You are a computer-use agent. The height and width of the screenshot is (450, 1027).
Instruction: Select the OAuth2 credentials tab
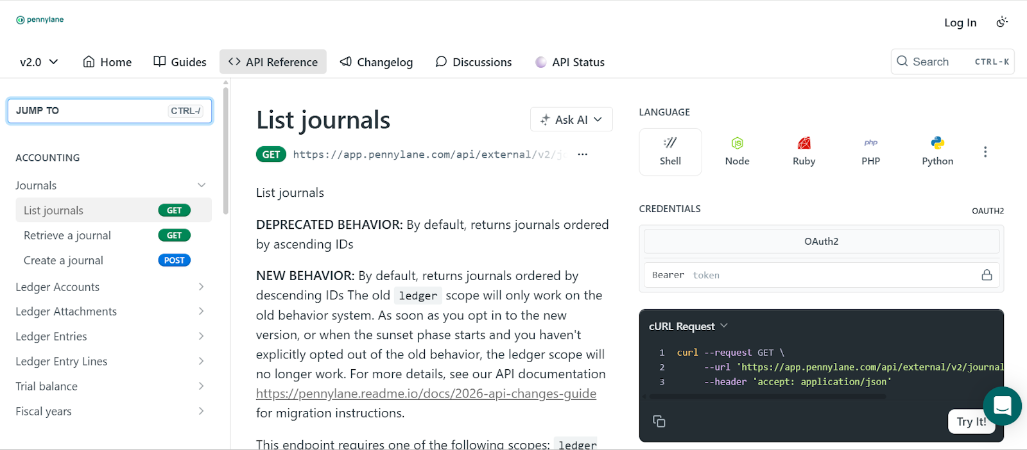pyautogui.click(x=822, y=242)
